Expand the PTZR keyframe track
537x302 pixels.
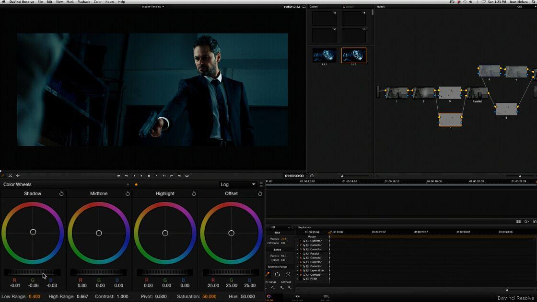297,279
